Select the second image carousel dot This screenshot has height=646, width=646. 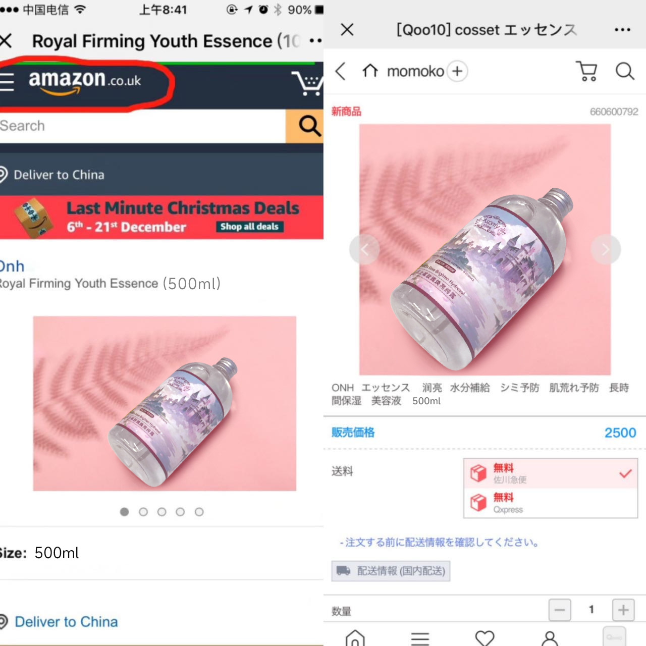coord(143,512)
